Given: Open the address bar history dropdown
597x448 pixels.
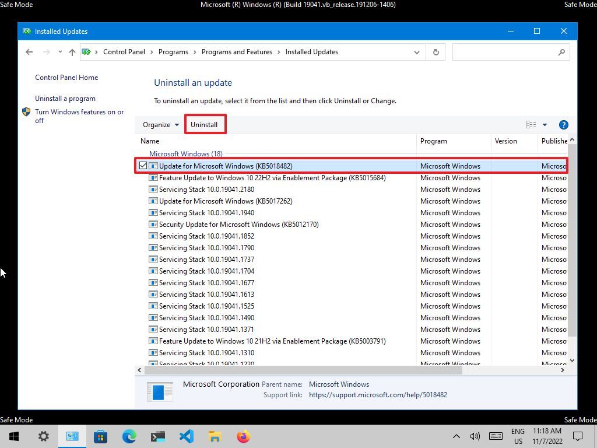Looking at the screenshot, I should pyautogui.click(x=416, y=52).
